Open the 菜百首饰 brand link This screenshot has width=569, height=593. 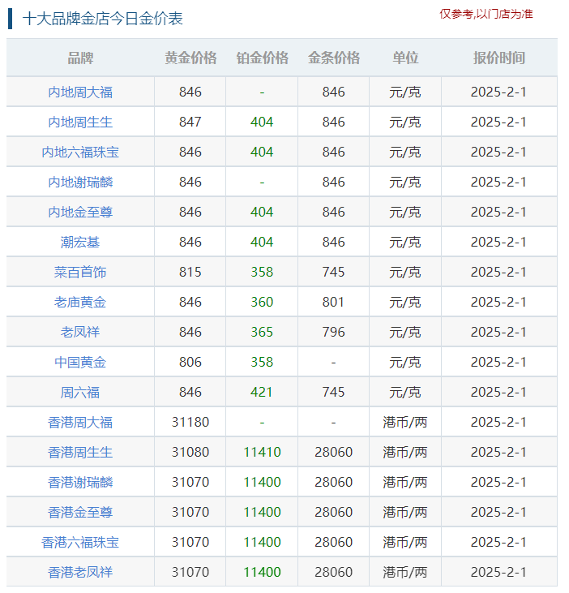click(x=80, y=272)
